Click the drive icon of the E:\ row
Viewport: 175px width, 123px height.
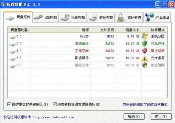click(x=12, y=52)
